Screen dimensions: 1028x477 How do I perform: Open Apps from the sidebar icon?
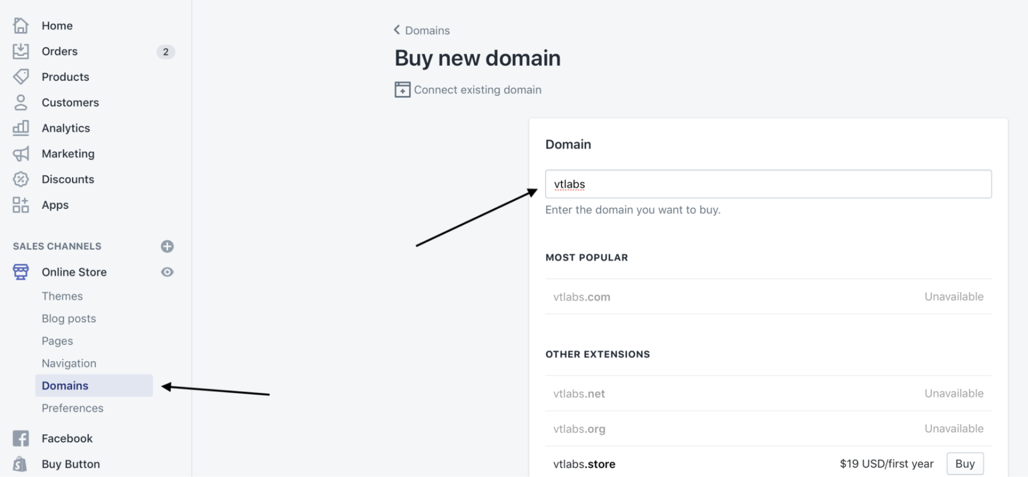coord(21,205)
